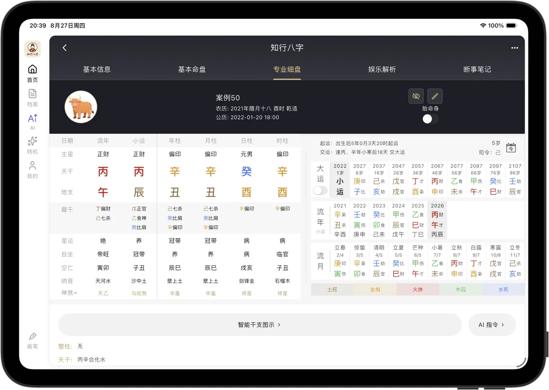Select 大运 2027 庚子 column
This screenshot has width=549, height=390.
pyautogui.click(x=359, y=180)
